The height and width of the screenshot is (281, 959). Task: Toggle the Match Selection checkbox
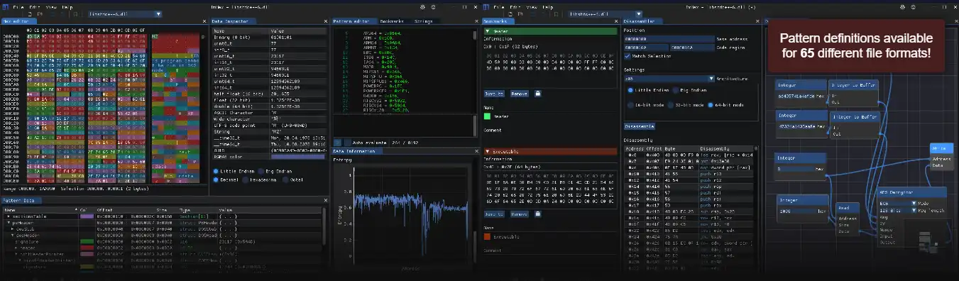pyautogui.click(x=628, y=55)
